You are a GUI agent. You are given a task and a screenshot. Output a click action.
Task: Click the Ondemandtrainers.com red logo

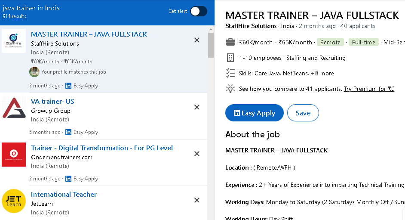click(14, 155)
